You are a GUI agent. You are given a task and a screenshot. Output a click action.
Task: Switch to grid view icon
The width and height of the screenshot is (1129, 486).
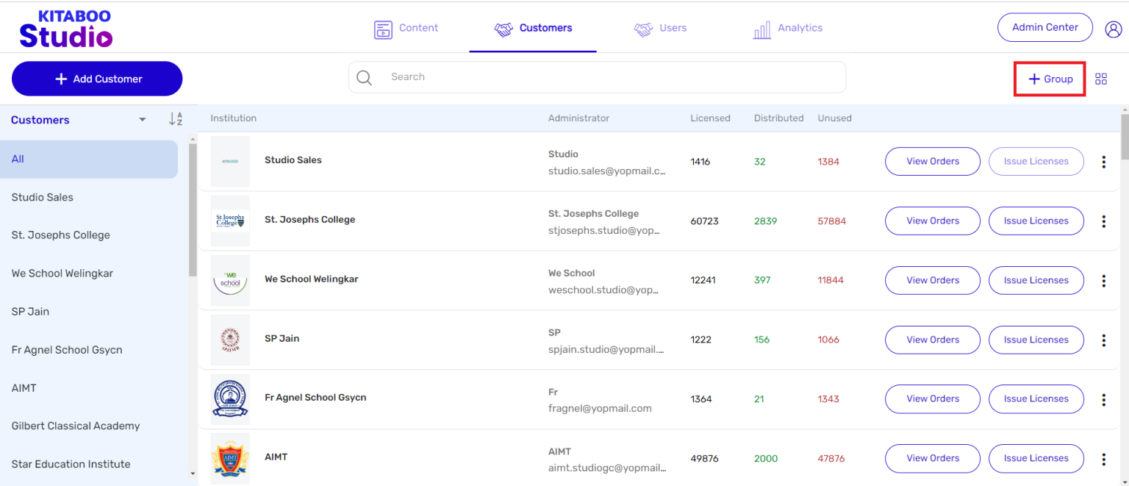point(1101,79)
